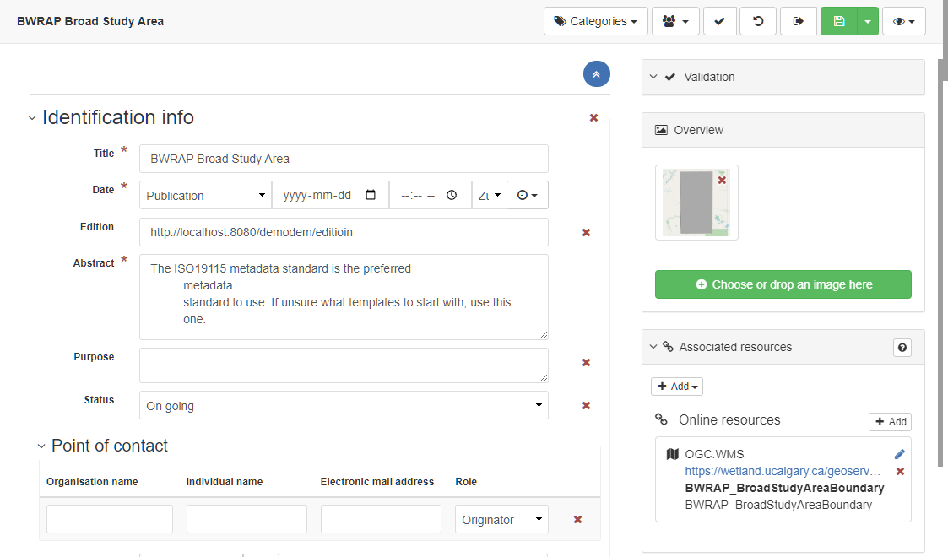Viewport: 948px width, 557px height.
Task: Open the Originator role dropdown
Action: [501, 519]
